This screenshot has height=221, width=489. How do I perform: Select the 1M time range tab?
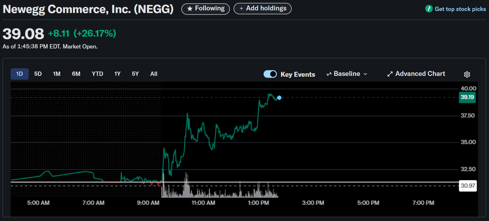57,74
